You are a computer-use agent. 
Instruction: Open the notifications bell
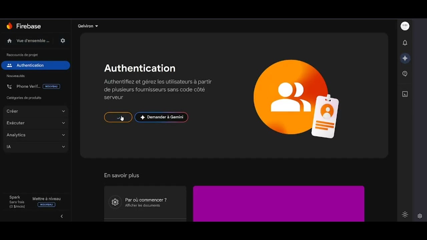[405, 43]
